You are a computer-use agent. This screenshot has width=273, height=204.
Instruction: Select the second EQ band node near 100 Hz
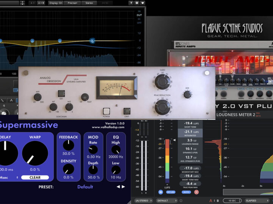[32, 41]
